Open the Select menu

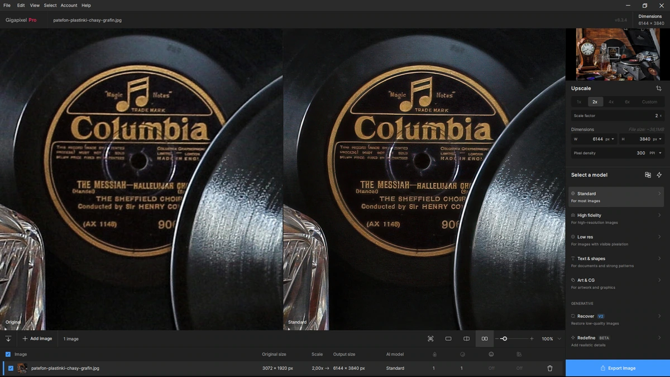click(50, 5)
